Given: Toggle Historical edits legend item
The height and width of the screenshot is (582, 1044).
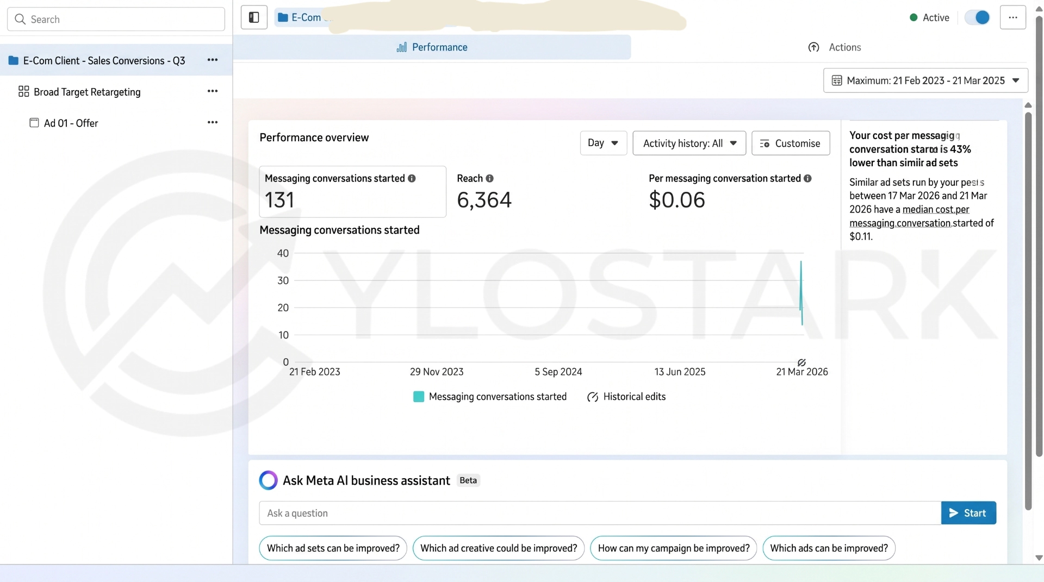Looking at the screenshot, I should point(626,397).
